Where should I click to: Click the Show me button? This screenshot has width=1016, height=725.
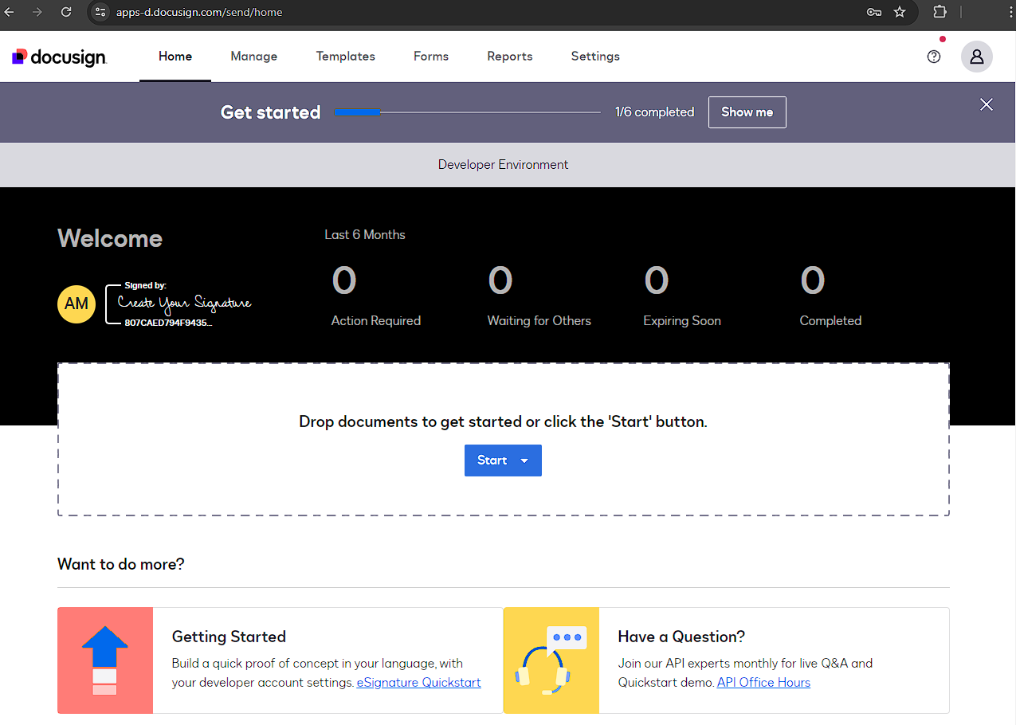(x=747, y=112)
